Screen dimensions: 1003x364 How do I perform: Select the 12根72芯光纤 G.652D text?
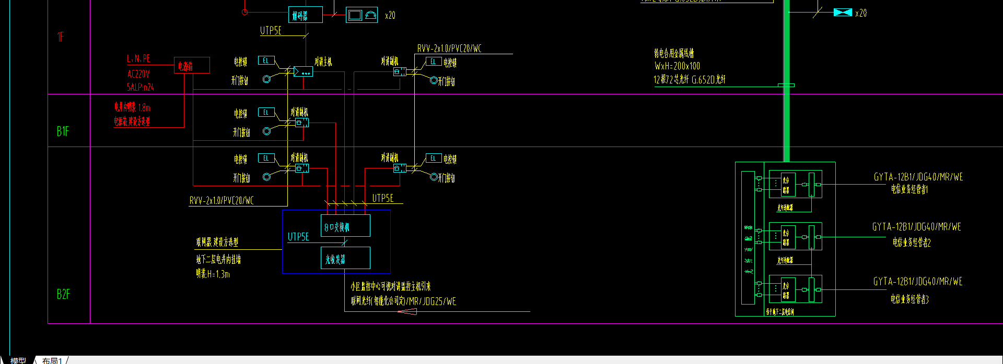point(690,80)
